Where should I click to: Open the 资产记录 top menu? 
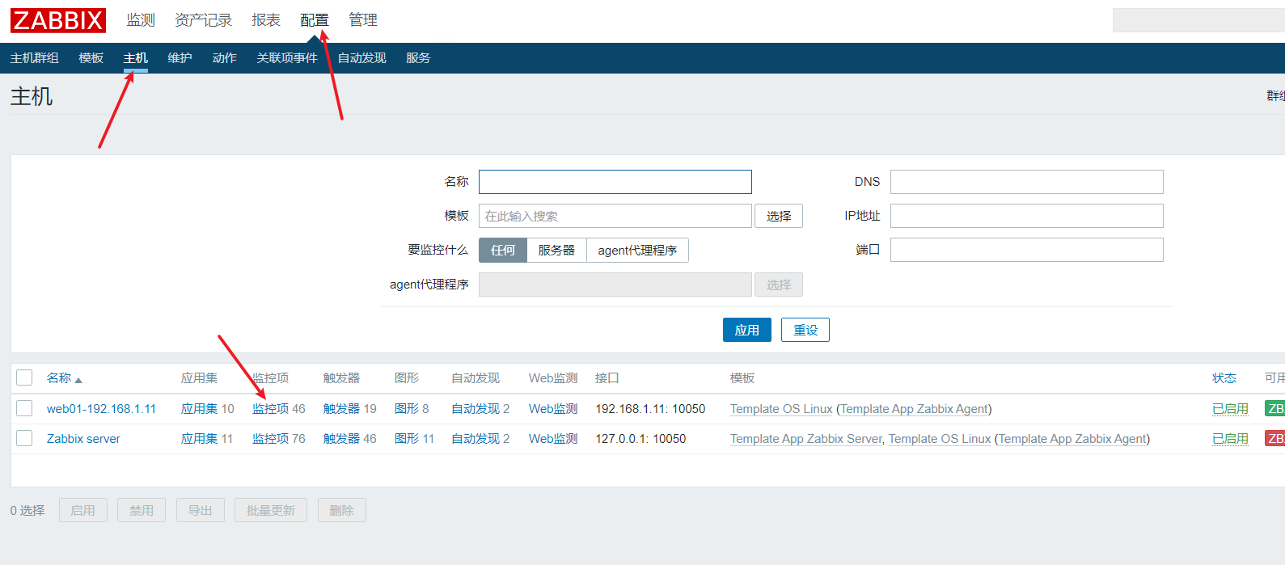pos(203,20)
